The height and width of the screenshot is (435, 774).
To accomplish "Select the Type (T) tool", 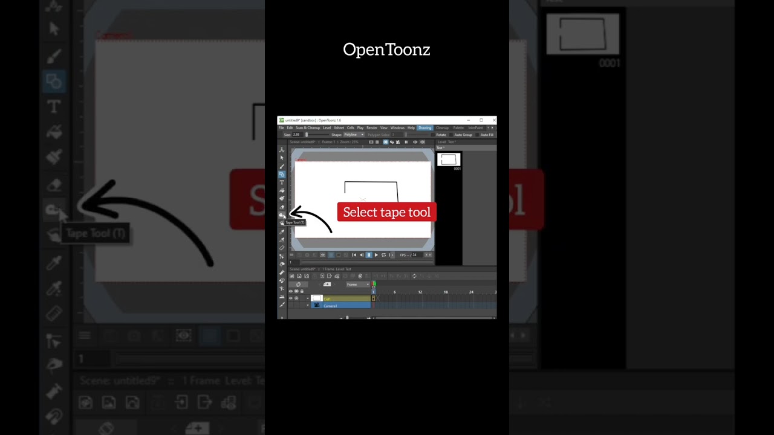I will (x=282, y=182).
